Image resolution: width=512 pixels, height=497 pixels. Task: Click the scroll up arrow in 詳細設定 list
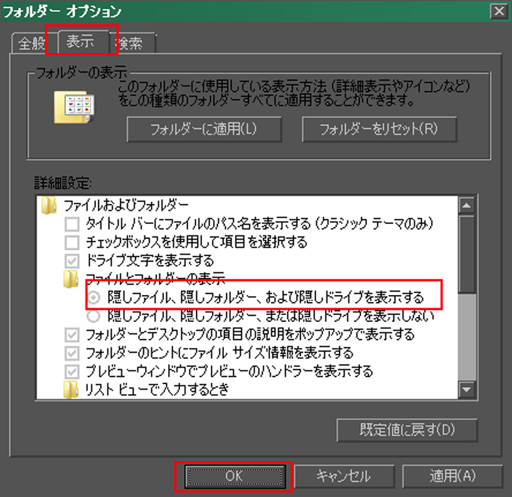(467, 206)
